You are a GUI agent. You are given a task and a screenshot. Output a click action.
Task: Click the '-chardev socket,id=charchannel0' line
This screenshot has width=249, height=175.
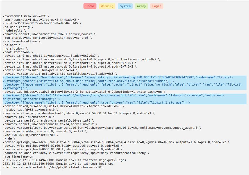pyautogui.click(x=50, y=124)
